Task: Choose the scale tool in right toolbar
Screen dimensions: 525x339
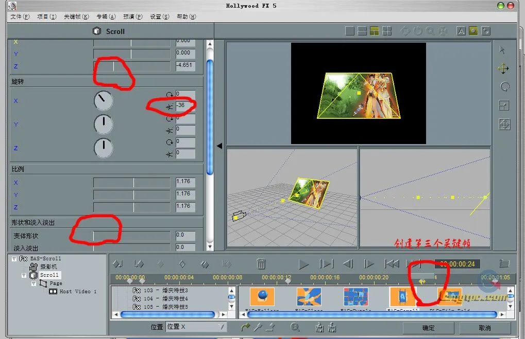Action: click(504, 106)
